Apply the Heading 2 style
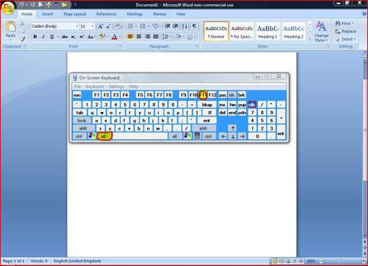 [294, 31]
